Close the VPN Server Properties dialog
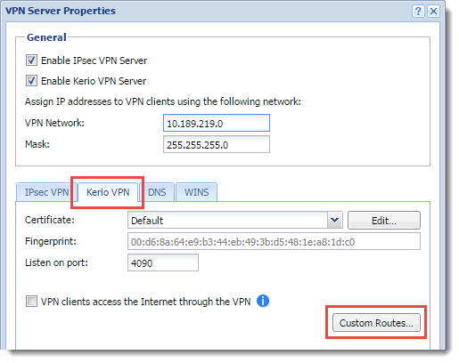 (433, 12)
